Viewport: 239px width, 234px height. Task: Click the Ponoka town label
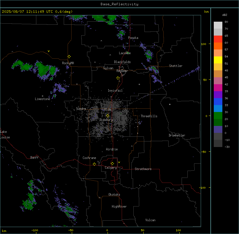pos(133,38)
